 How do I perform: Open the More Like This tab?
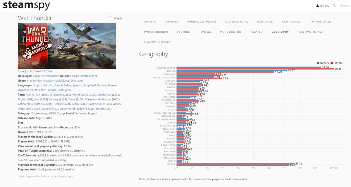point(230,32)
